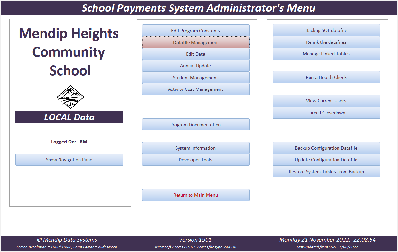This screenshot has height=252, width=398.
Task: Click the LOCAL Data banner
Action: [69, 117]
